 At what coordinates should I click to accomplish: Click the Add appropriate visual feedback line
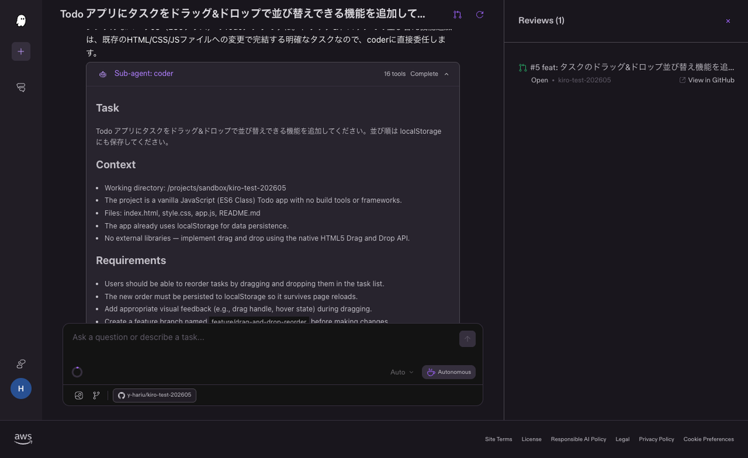pyautogui.click(x=238, y=309)
